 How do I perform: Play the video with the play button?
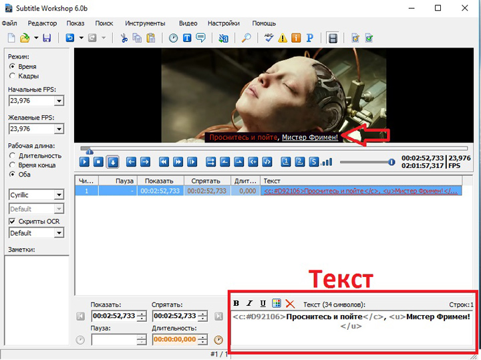(84, 161)
